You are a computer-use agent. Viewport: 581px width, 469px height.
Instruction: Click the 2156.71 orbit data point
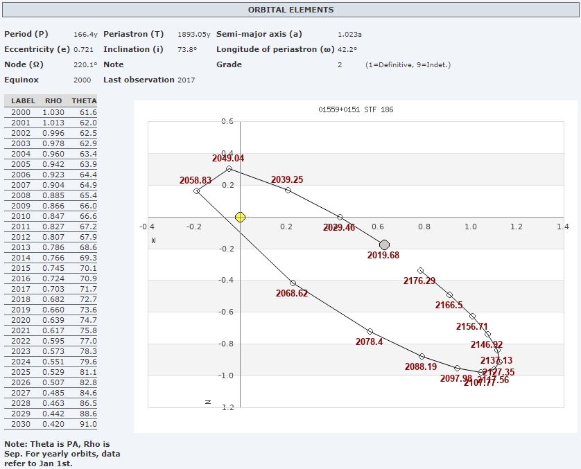(x=472, y=316)
